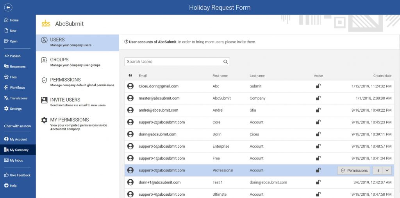Toggle active lock for support+5@abcsubmit.com
The image size is (400, 198).
318,146
